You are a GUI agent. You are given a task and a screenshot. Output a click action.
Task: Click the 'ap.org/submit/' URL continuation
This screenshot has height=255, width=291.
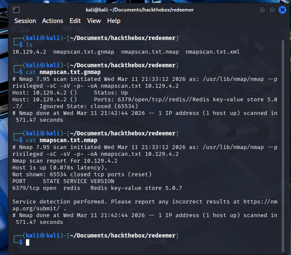click(36, 208)
